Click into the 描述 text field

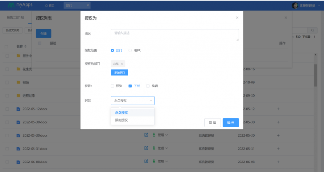(x=175, y=35)
